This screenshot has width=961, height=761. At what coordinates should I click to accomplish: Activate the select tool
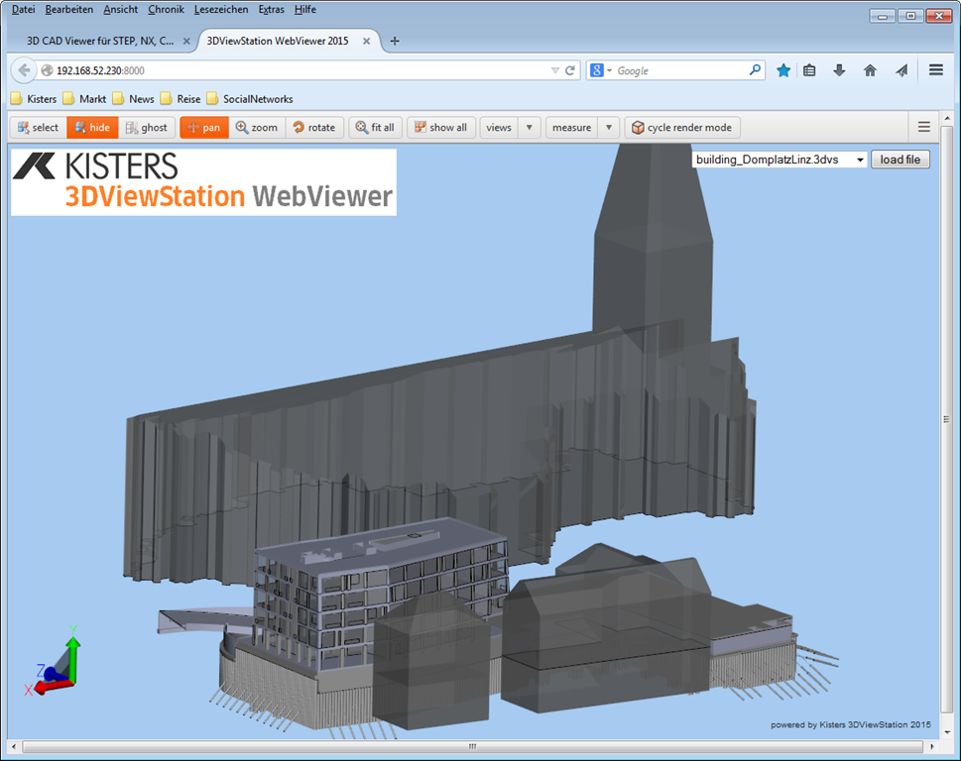[x=38, y=128]
